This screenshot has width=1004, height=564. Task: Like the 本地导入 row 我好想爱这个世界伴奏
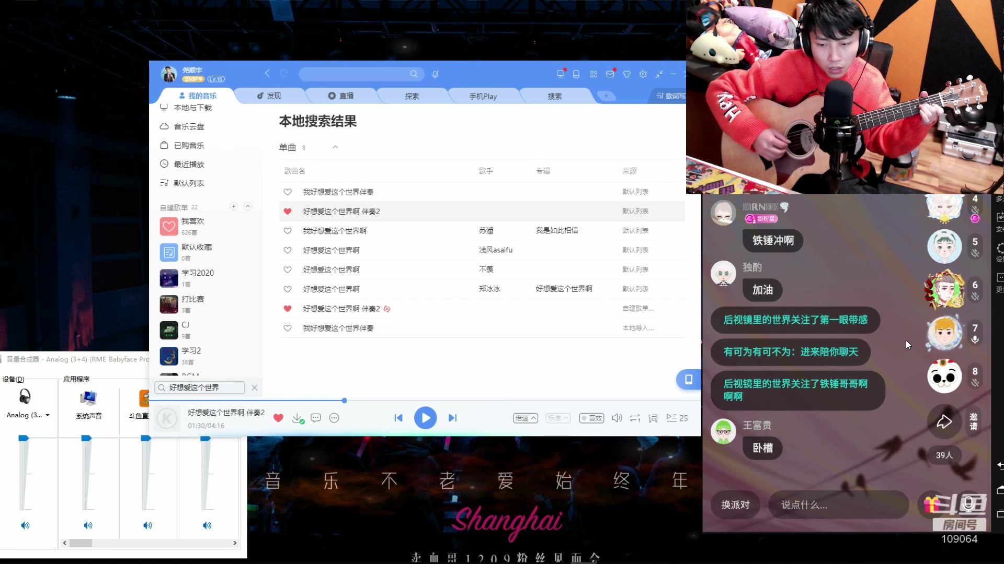287,328
